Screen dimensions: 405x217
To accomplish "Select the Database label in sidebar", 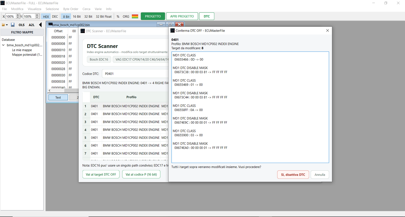I will [x=8, y=40].
